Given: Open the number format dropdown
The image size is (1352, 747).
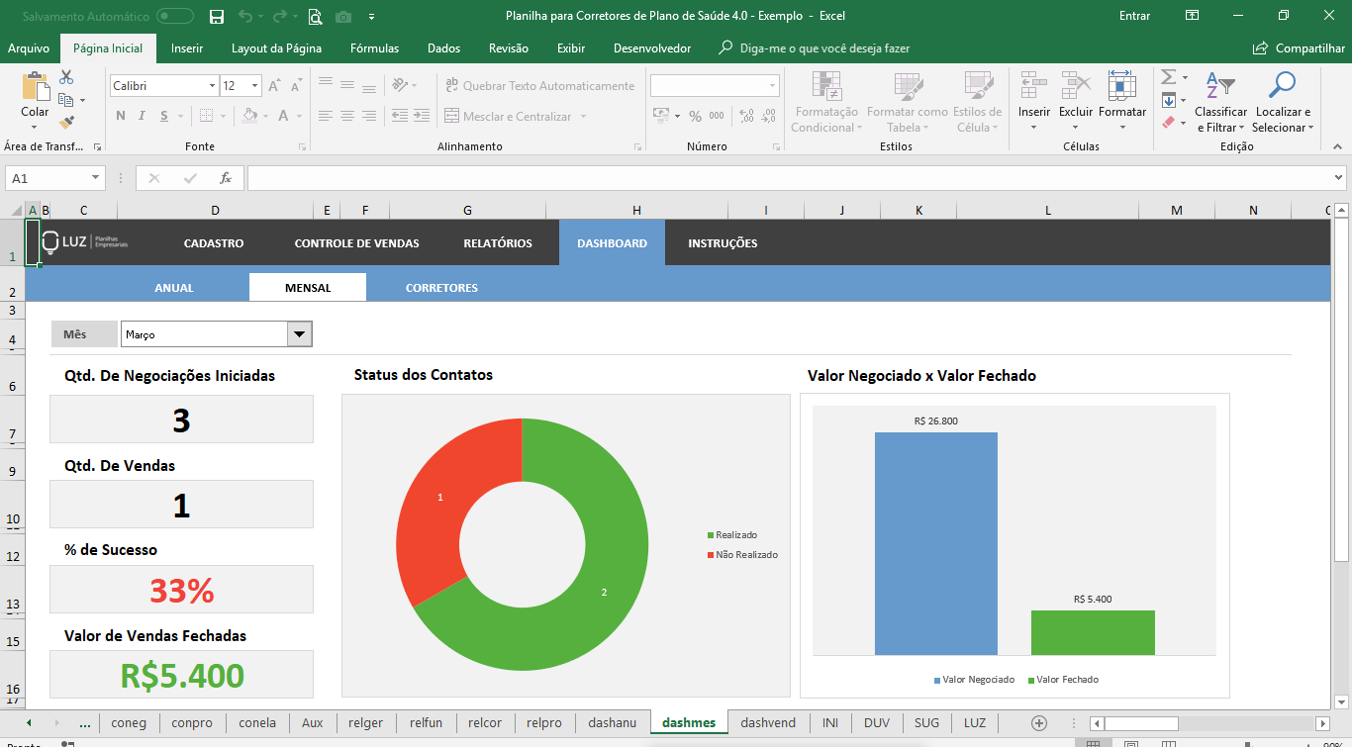Looking at the screenshot, I should (x=772, y=86).
